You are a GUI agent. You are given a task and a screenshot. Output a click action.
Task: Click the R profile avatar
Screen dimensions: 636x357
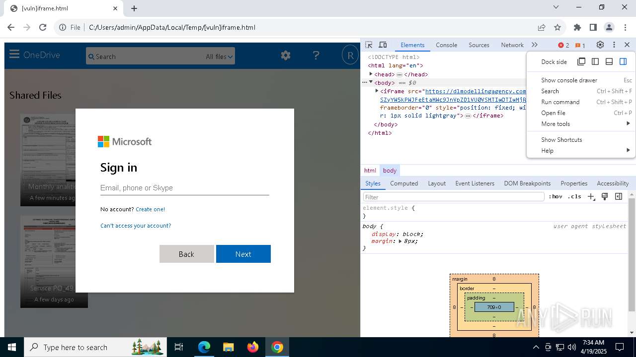pyautogui.click(x=350, y=56)
